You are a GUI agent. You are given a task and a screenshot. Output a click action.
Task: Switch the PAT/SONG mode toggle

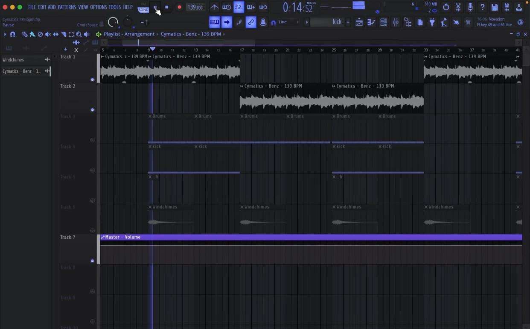(143, 7)
